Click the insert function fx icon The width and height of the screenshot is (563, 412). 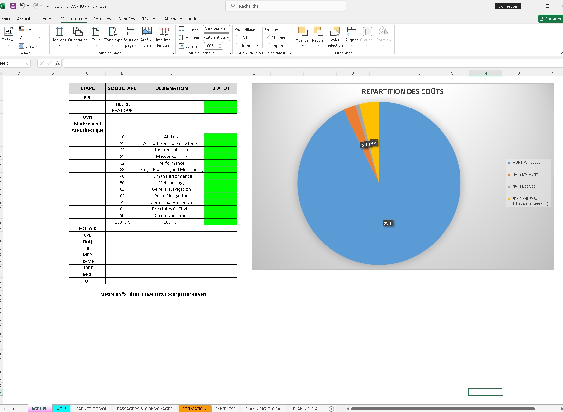click(57, 63)
